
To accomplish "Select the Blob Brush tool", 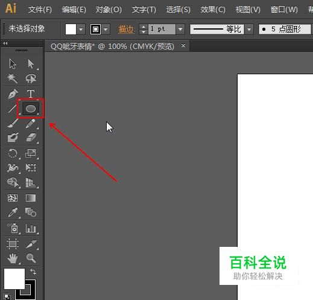I will pos(13,138).
